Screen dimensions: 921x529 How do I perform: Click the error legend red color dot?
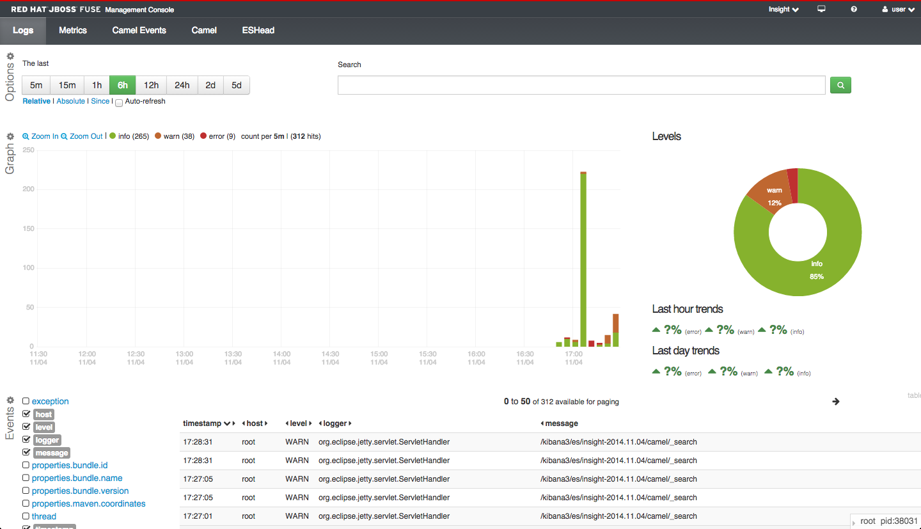click(203, 136)
